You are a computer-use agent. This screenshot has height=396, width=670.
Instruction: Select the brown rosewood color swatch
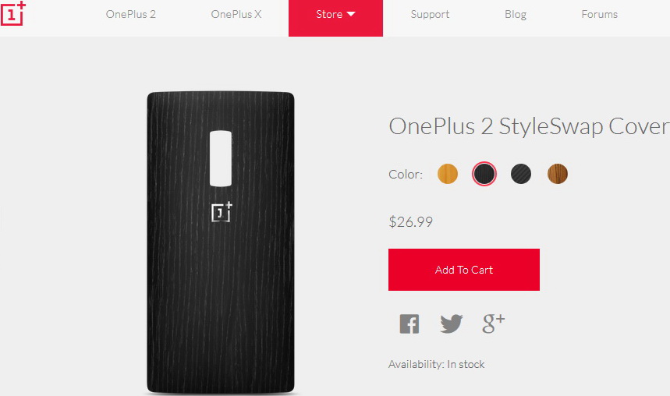click(558, 174)
